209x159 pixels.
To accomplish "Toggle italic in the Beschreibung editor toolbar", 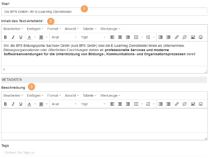I will pyautogui.click(x=13, y=104).
